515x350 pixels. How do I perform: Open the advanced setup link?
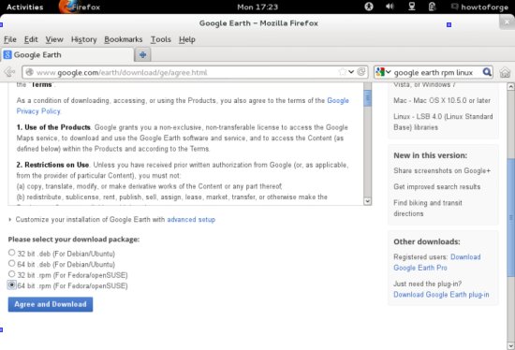(191, 219)
